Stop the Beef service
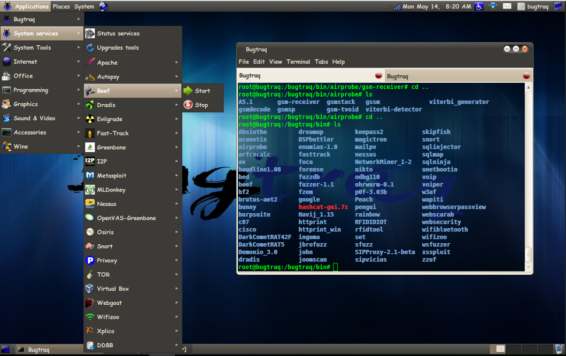Viewport: 566px width, 356px height. point(202,105)
